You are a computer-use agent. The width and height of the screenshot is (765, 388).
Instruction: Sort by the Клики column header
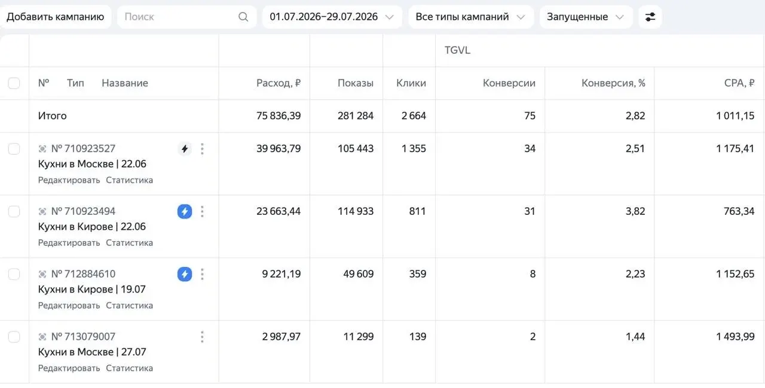tap(411, 83)
